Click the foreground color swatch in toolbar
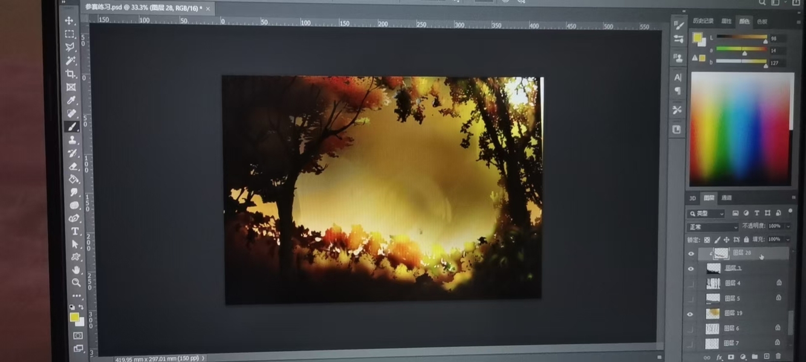The width and height of the screenshot is (806, 362). tap(74, 317)
